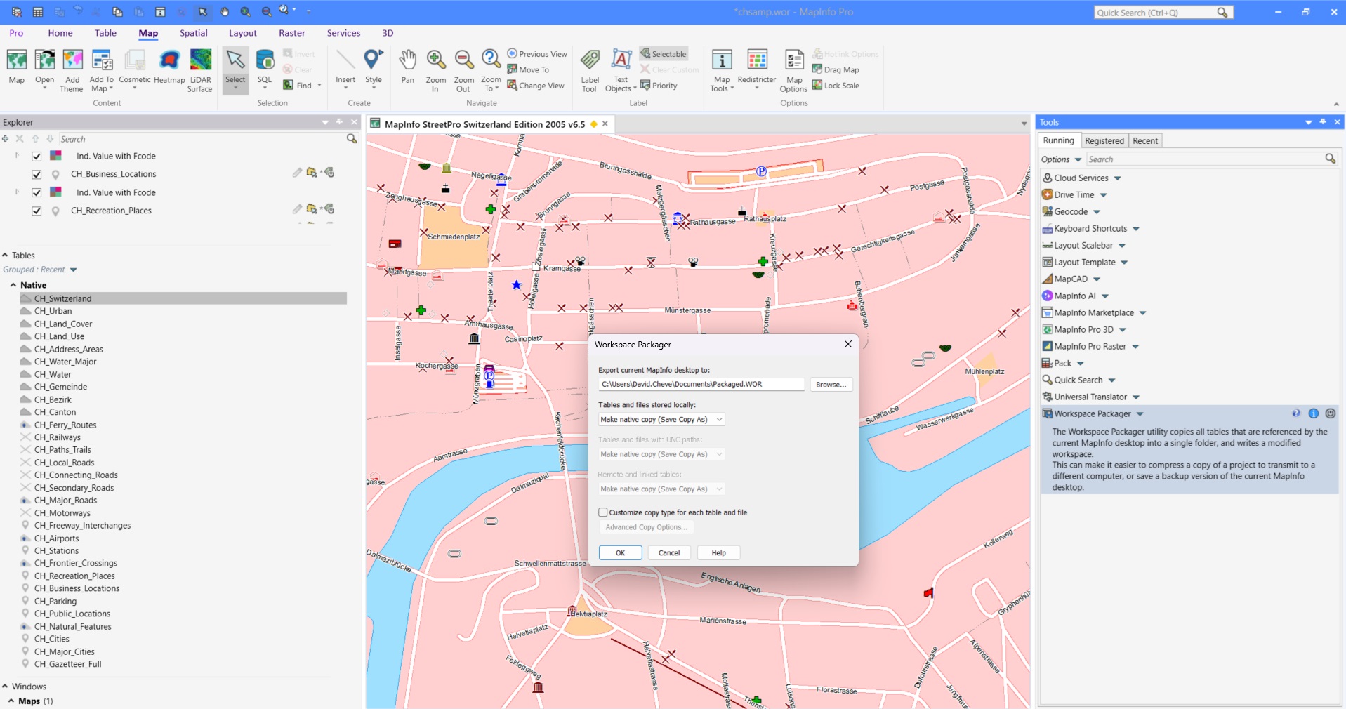Click Help in Workspace Packager dialog

tap(719, 552)
